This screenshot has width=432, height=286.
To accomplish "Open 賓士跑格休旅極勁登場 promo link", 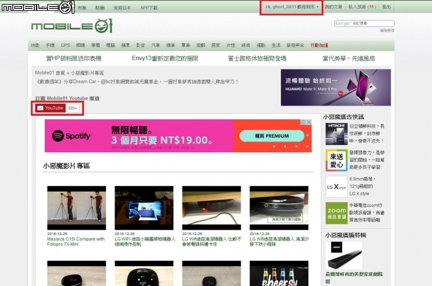I will point(257,58).
